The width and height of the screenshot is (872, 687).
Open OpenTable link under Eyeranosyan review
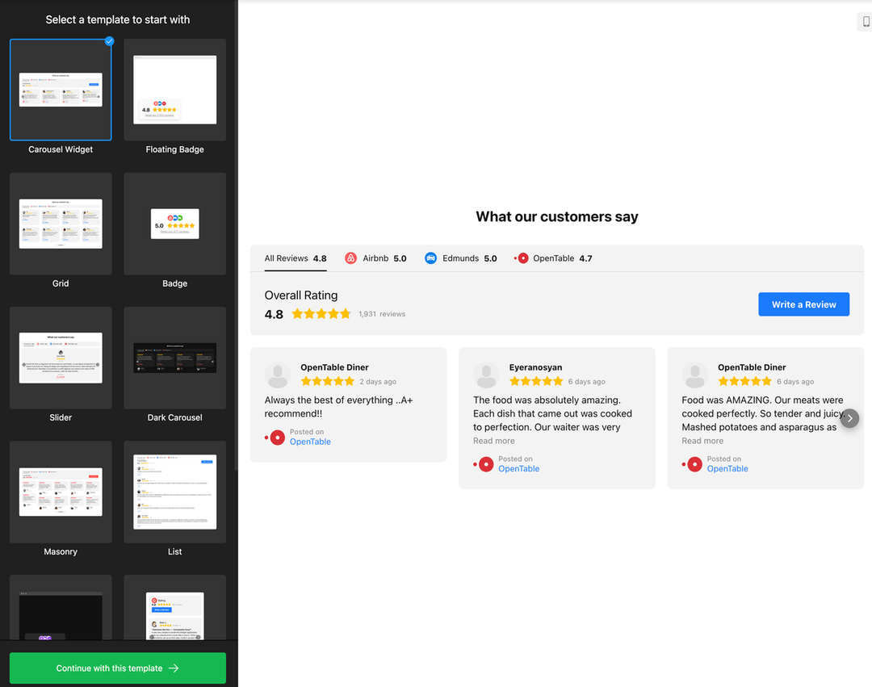(x=518, y=469)
